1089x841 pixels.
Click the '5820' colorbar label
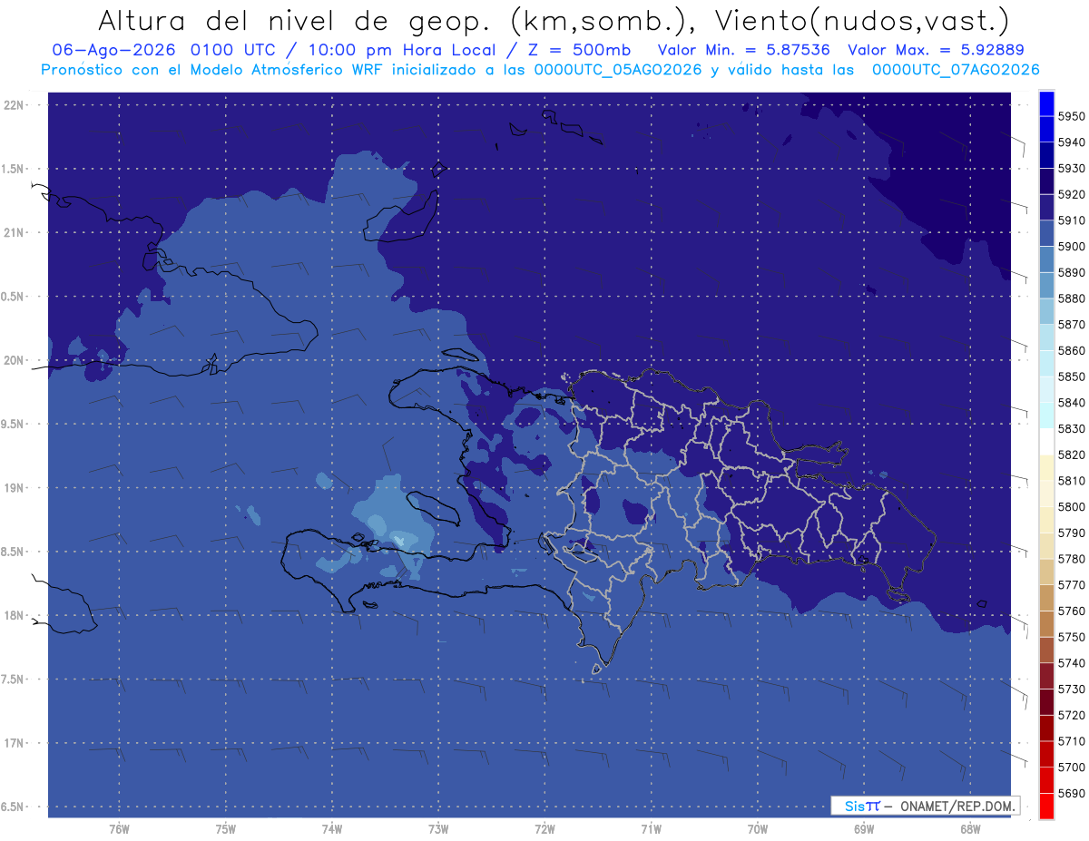(x=1071, y=455)
